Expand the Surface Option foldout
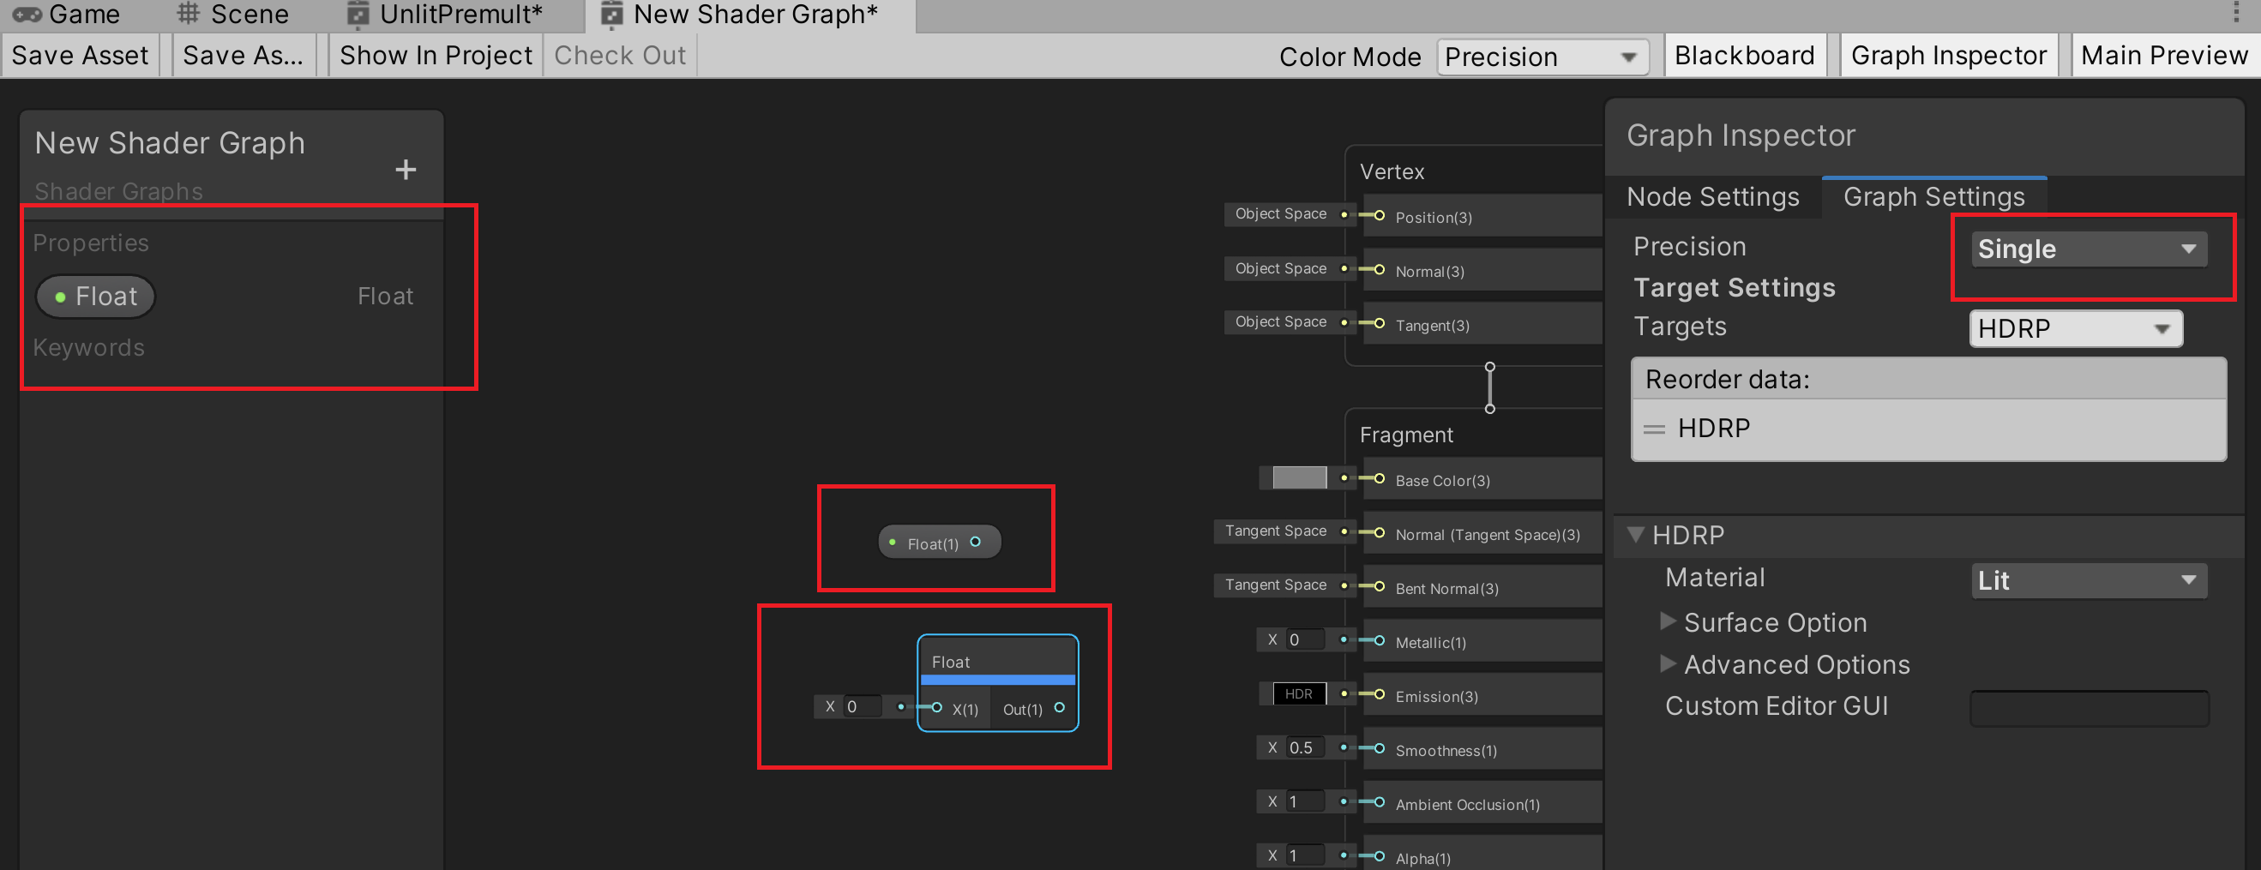This screenshot has height=870, width=2261. tap(1669, 621)
